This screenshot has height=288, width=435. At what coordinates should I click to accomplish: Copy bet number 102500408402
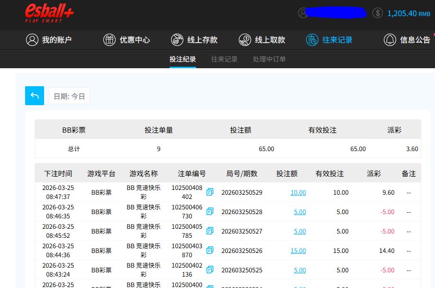click(x=210, y=192)
